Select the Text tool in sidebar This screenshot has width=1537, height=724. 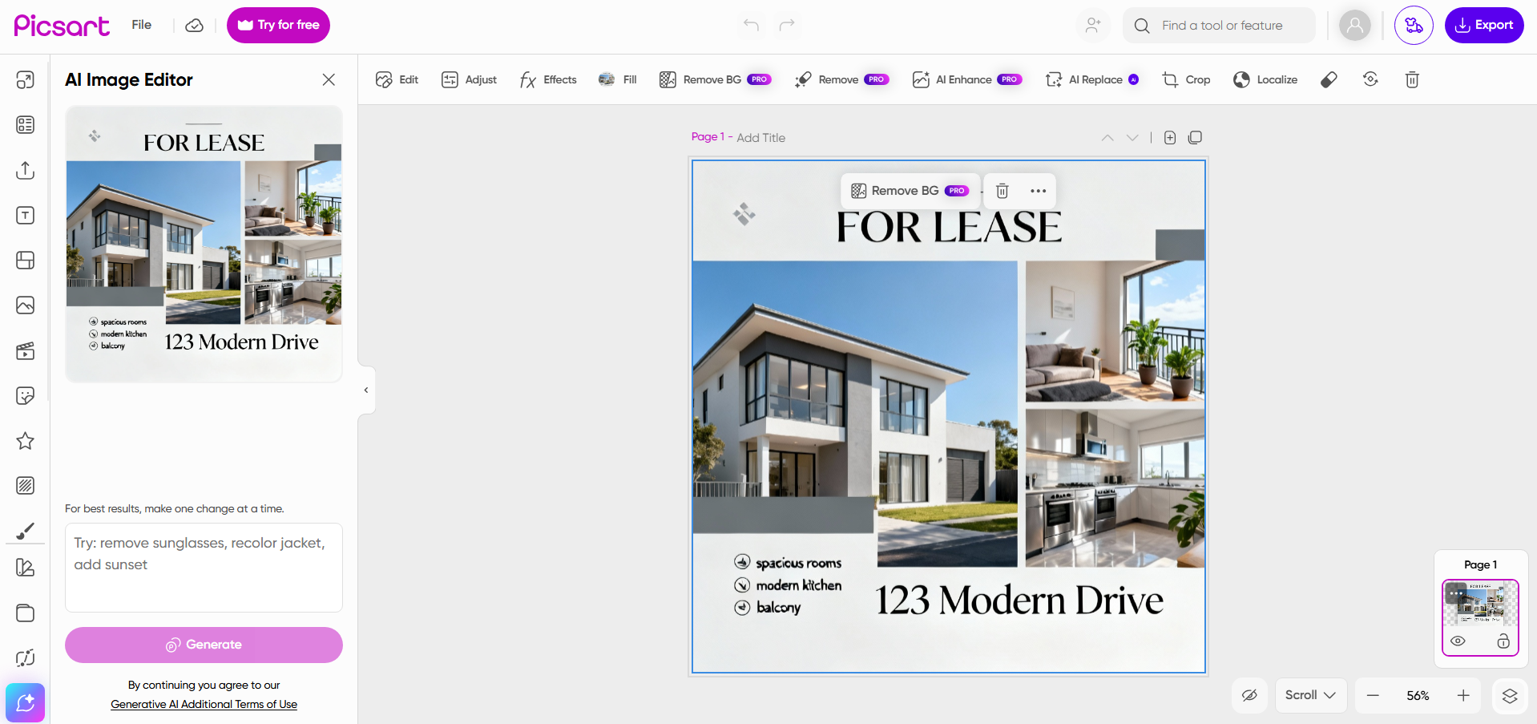pyautogui.click(x=26, y=215)
